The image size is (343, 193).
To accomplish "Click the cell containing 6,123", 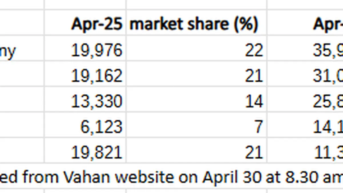I will pyautogui.click(x=101, y=127).
